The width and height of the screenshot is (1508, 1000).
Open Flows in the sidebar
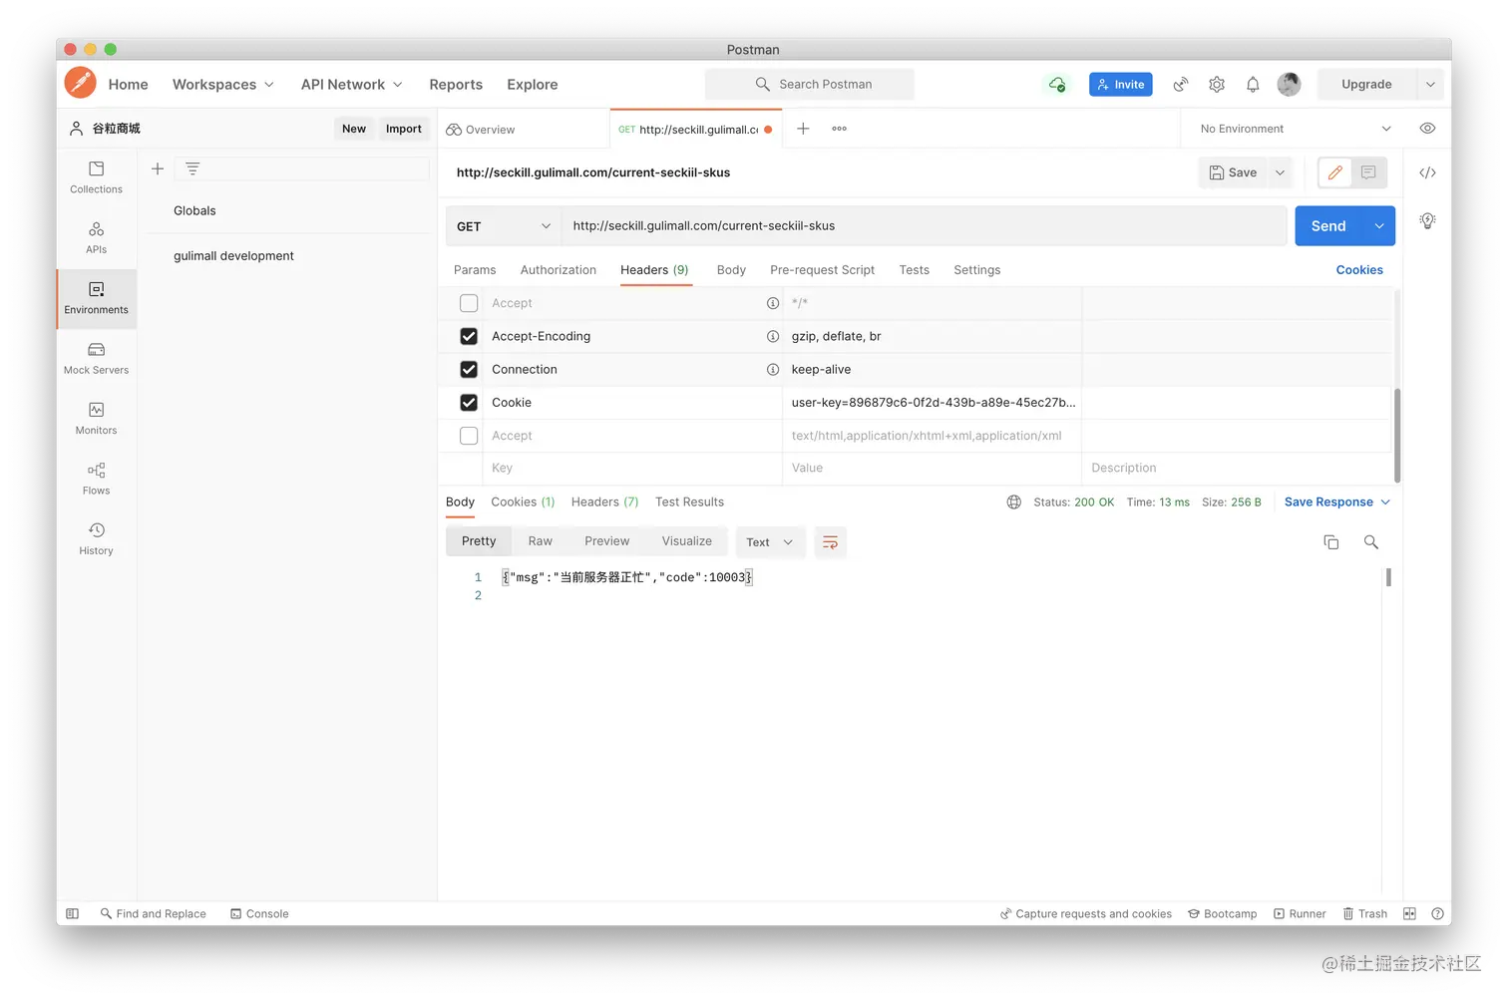tap(97, 479)
